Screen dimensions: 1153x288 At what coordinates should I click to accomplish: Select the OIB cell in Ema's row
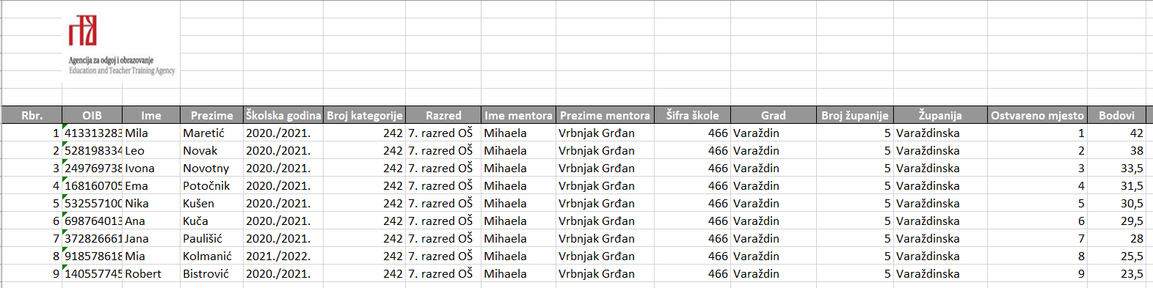click(92, 185)
